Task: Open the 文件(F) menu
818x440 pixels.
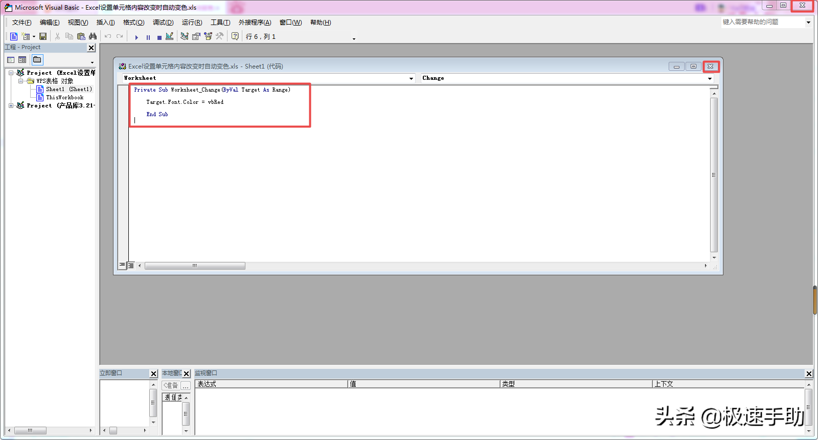Action: click(22, 23)
